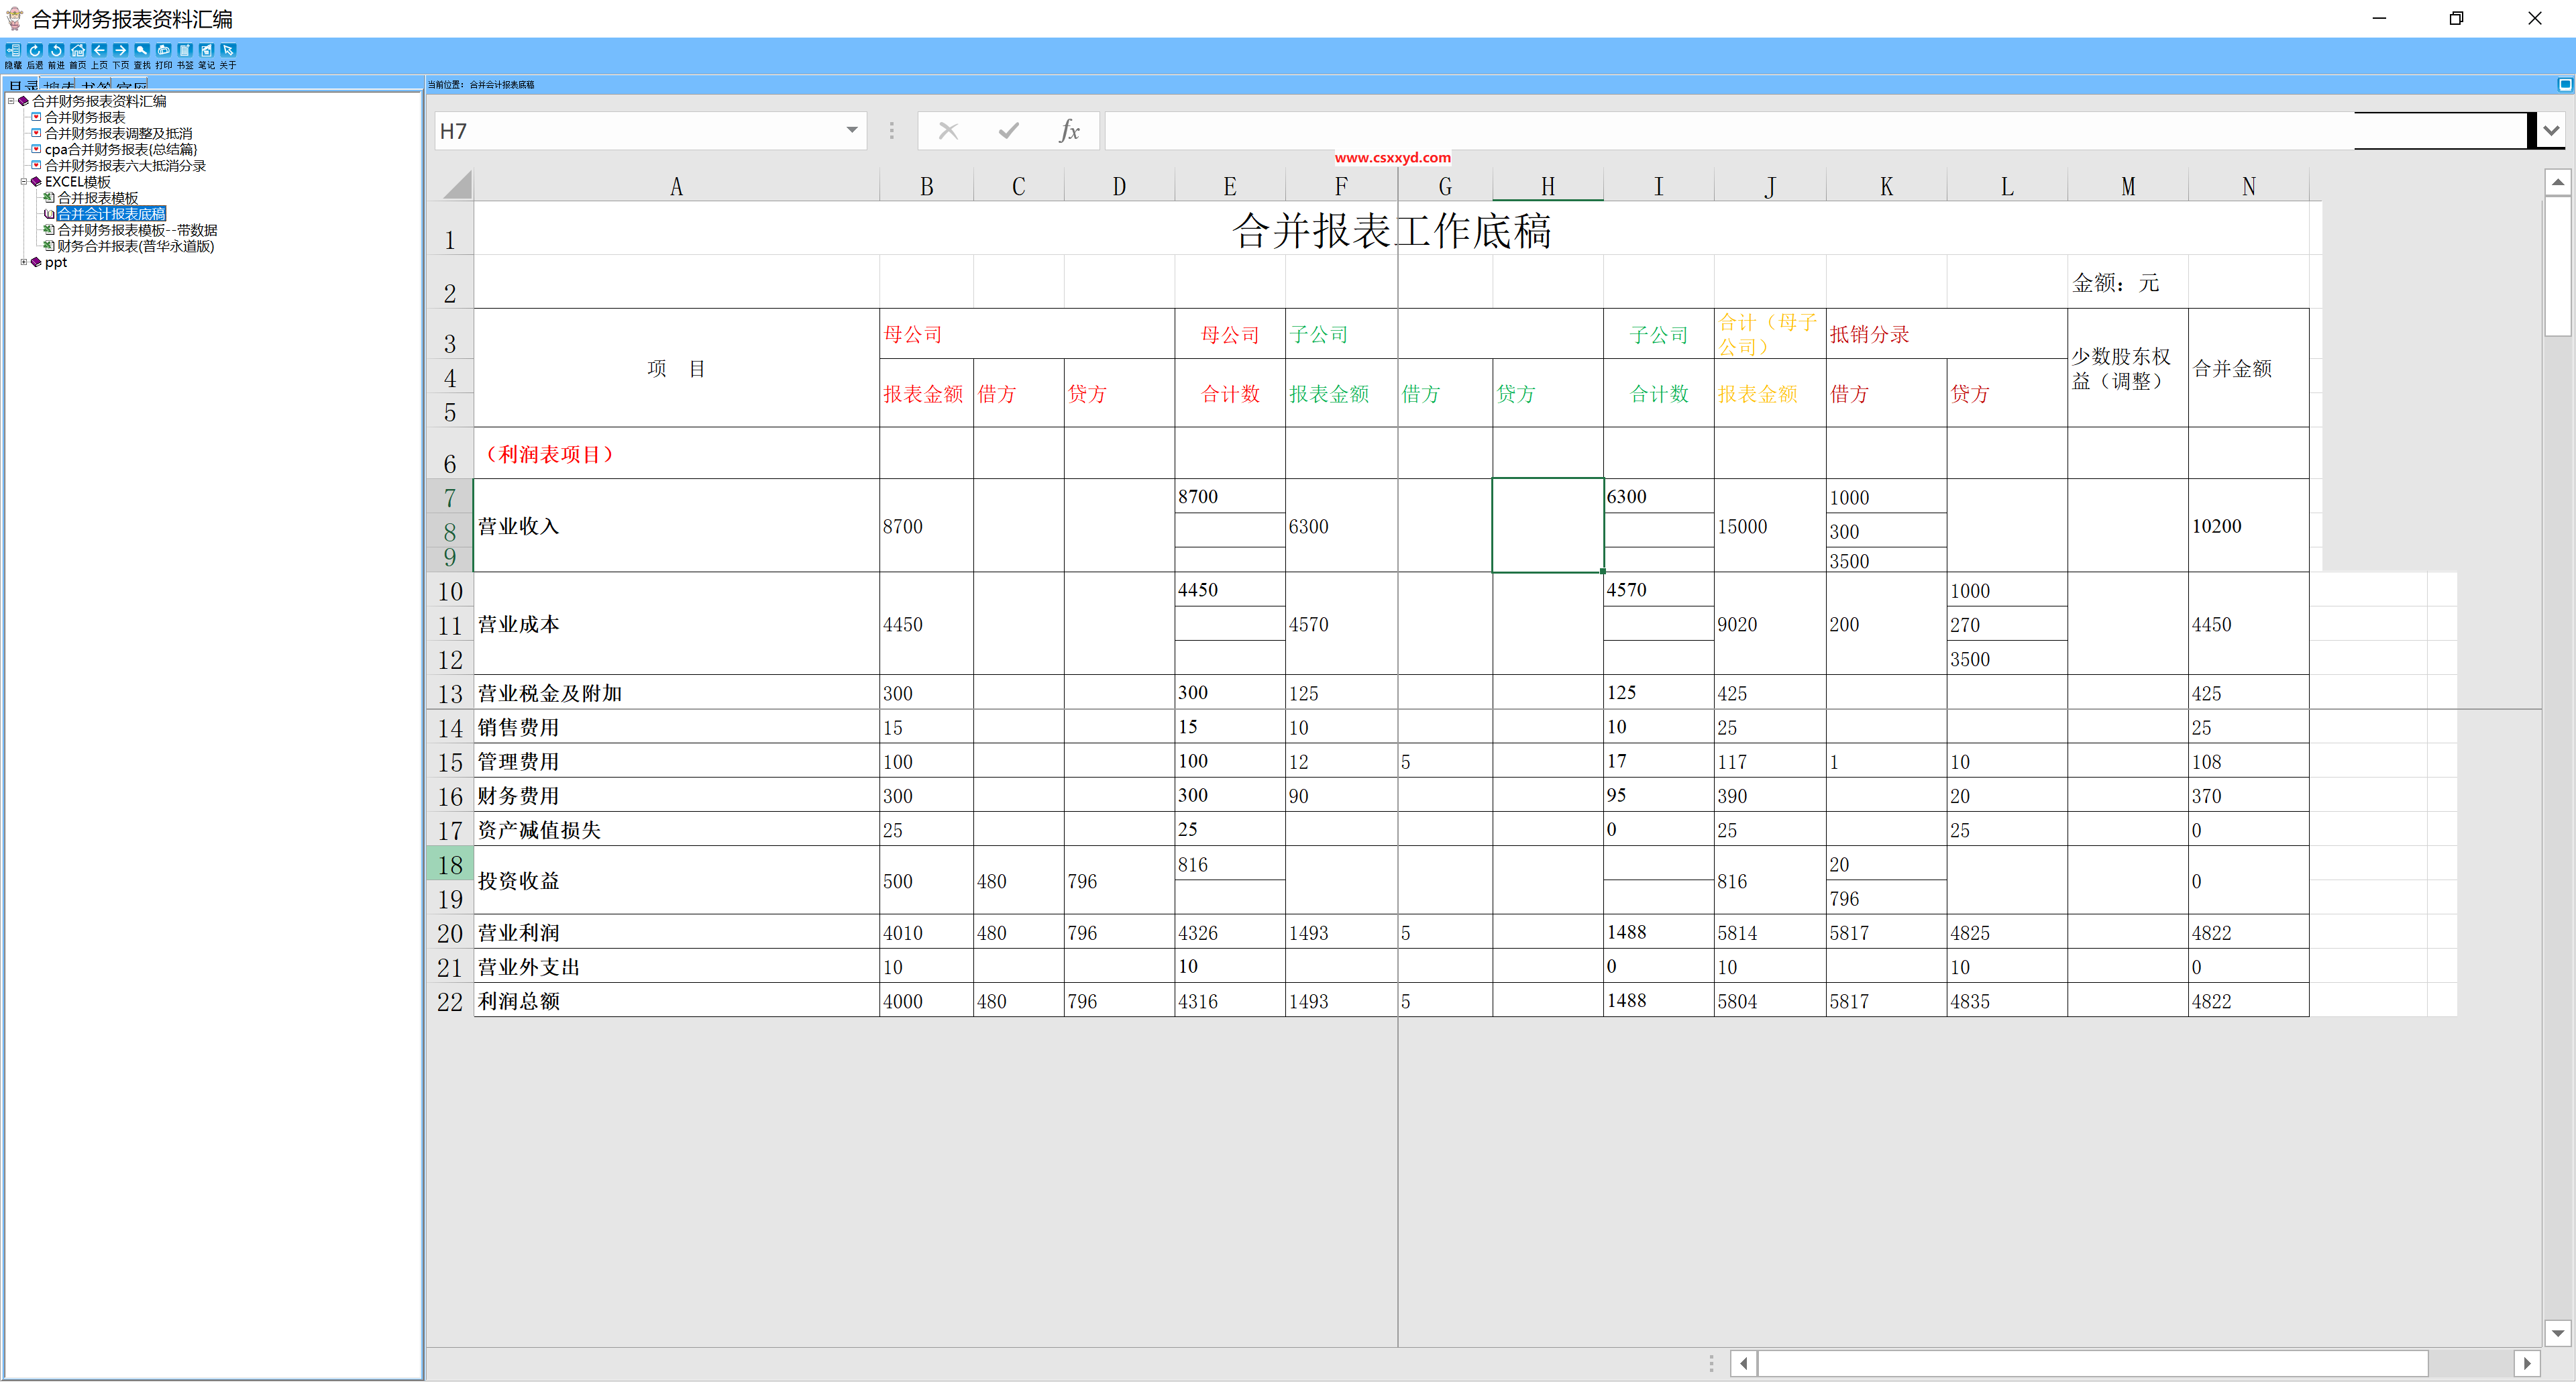2576x1382 pixels.
Task: Click the panel toggle icon at top right of content pane
Action: (2564, 85)
